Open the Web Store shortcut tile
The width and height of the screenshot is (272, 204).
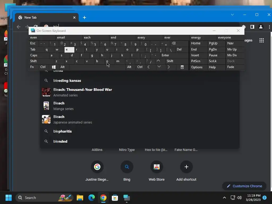[x=157, y=171]
